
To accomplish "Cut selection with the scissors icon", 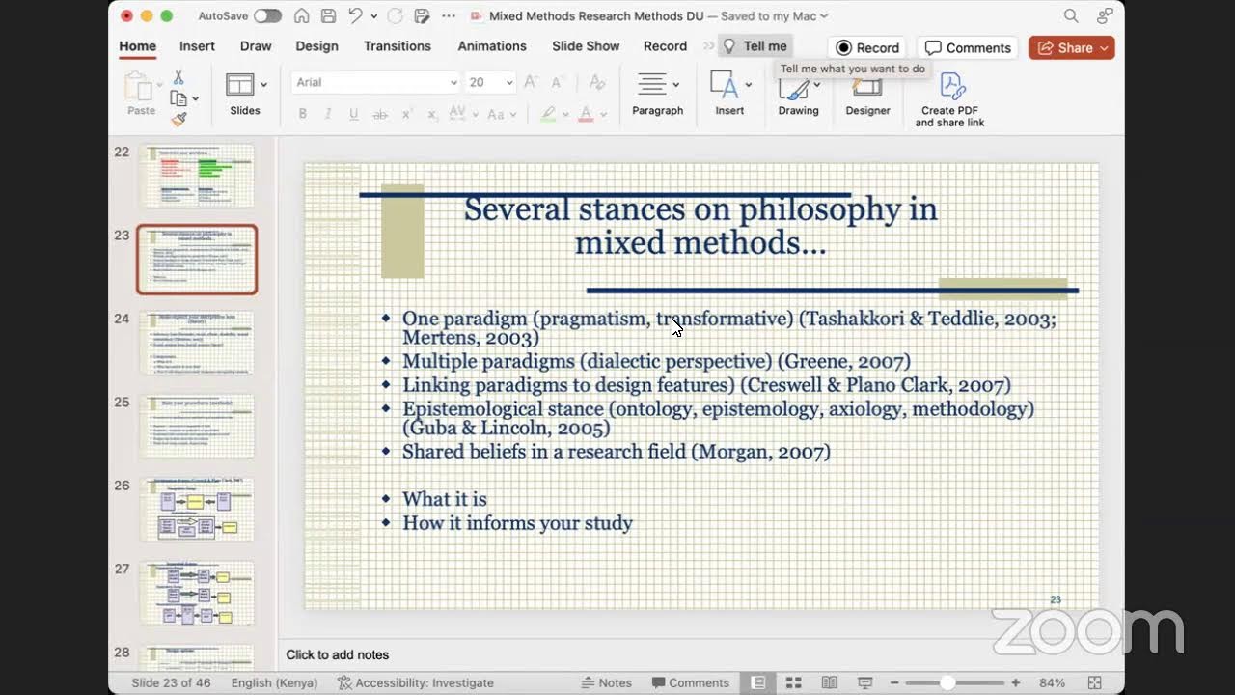I will tap(178, 77).
